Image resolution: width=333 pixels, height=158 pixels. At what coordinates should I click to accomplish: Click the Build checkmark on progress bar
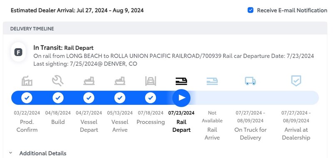pos(58,98)
